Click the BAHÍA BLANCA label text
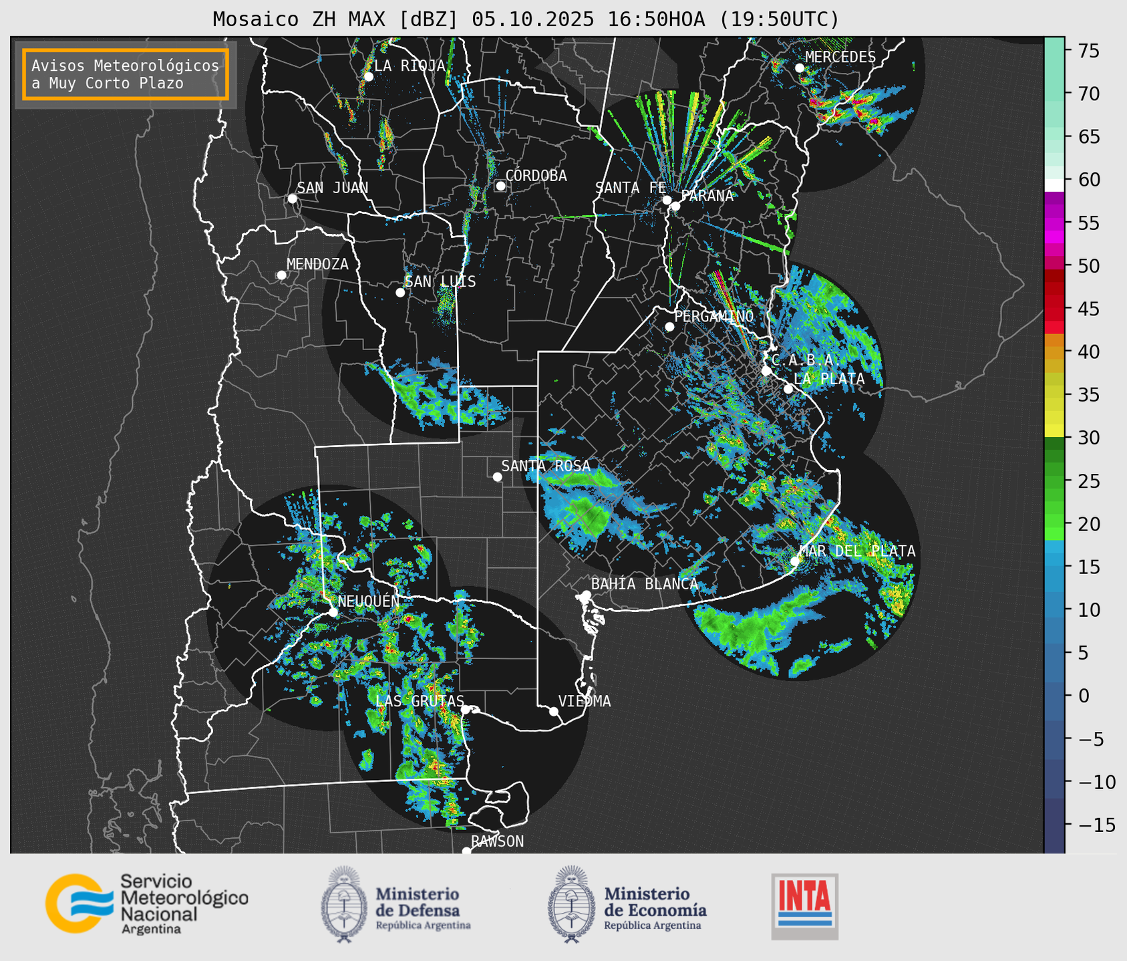 click(645, 584)
